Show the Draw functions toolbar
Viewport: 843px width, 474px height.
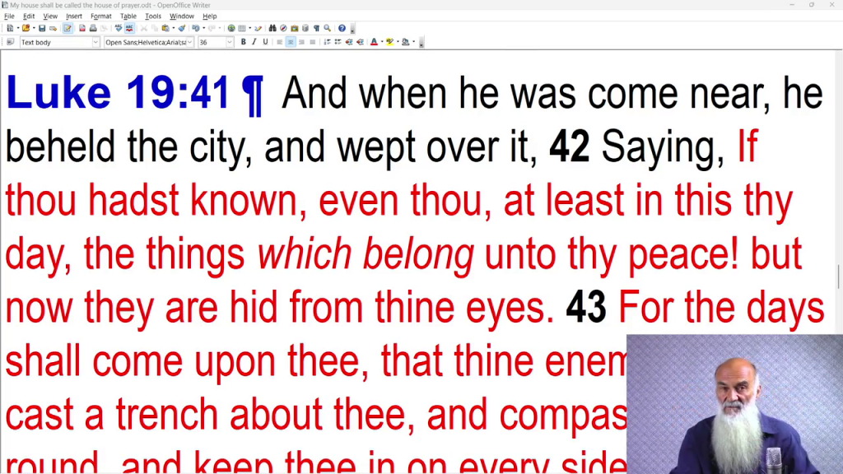click(x=258, y=28)
